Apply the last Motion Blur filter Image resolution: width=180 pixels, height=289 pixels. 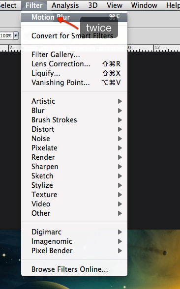coord(74,17)
